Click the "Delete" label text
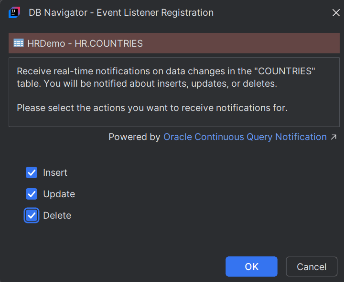344x282 pixels. [x=57, y=215]
